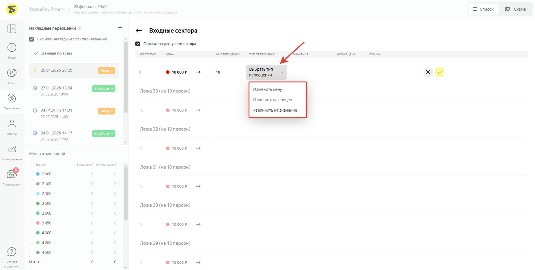Click back arrow next to Входные сектора
Viewport: 535px width, 270px height.
point(139,31)
